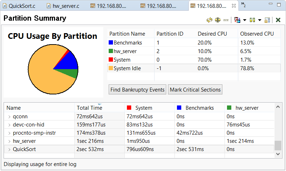Click Find Bankruptcy Events button
The width and height of the screenshot is (286, 171).
137,90
